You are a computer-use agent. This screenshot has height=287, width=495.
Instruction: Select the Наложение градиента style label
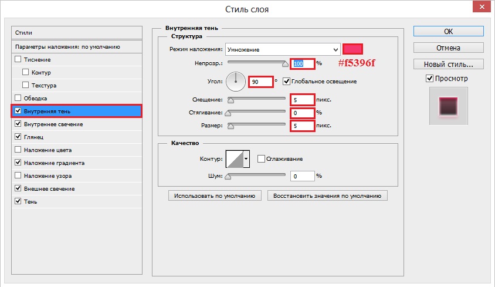[55, 163]
